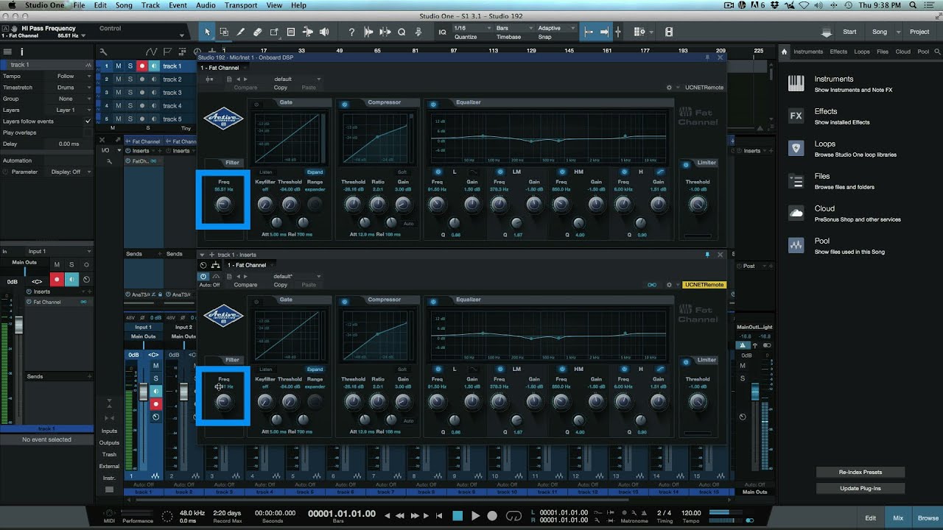Screen dimensions: 943x530
Task: Click the Loops icon in browser
Action: tap(796, 148)
